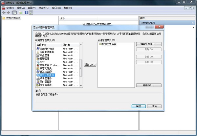
Task: Select 控制台根节点 in selected snap-ins
Action: 109,44
